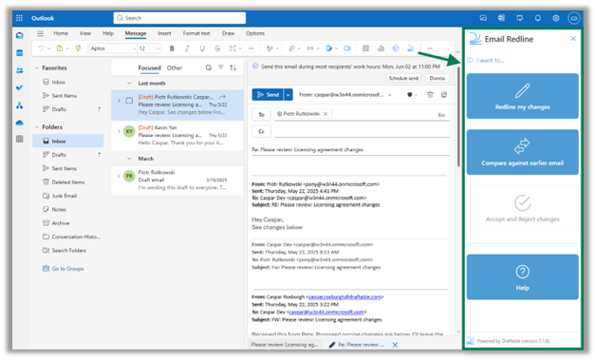The image size is (596, 361).
Task: Open the To Do checkmark app
Action: (19, 87)
